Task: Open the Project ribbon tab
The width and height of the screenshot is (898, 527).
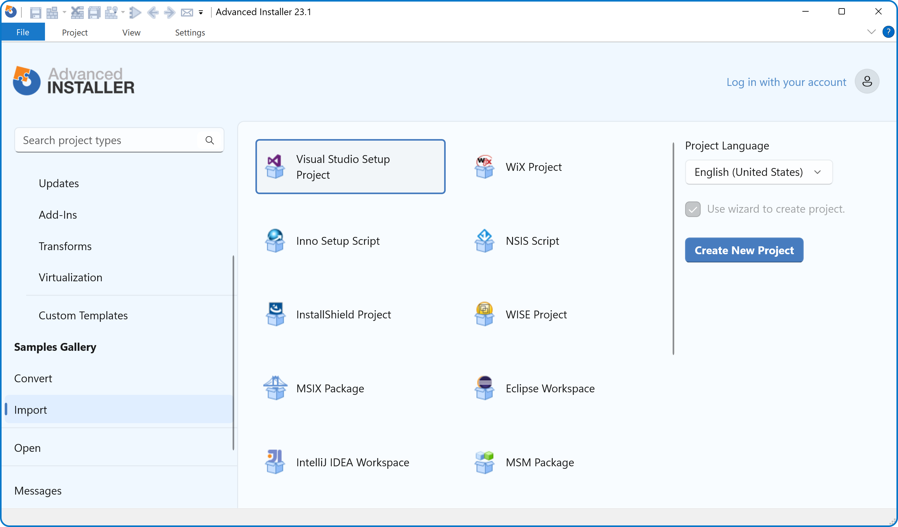Action: pos(75,32)
